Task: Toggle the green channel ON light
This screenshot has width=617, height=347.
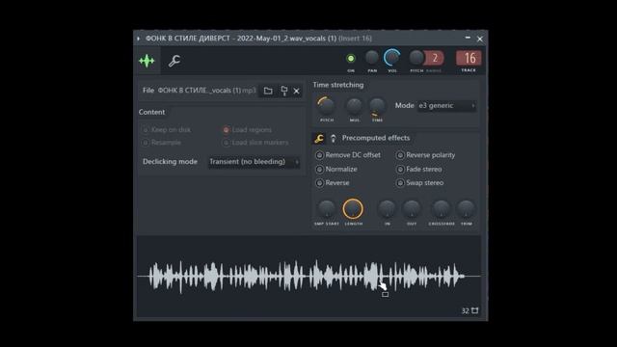Action: (351, 59)
